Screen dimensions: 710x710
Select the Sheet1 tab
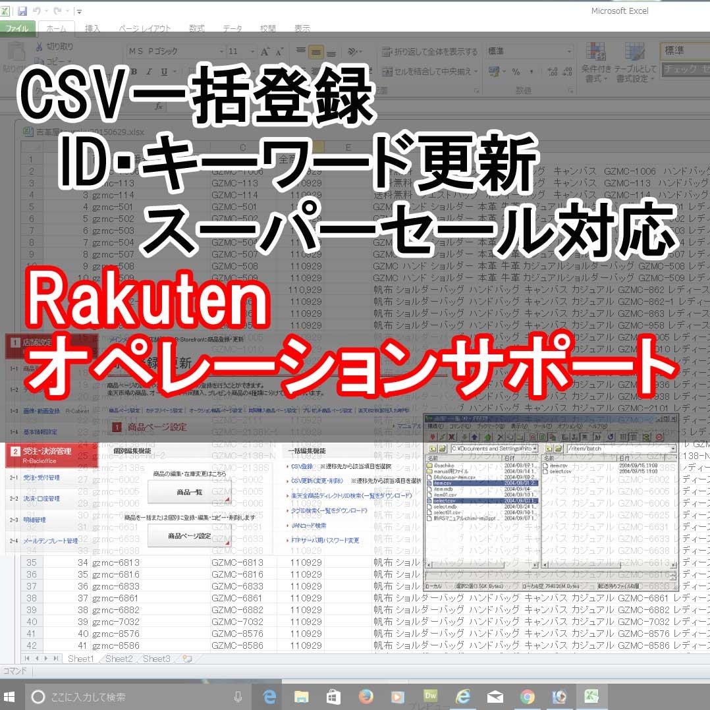[x=80, y=659]
